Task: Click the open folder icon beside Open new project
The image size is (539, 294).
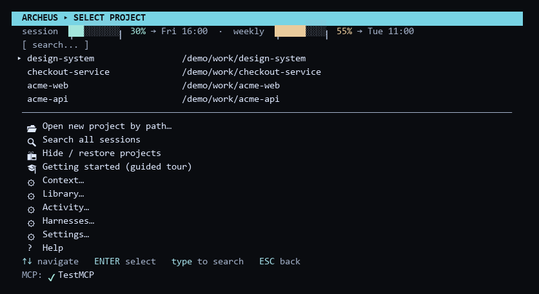Action: 32,128
